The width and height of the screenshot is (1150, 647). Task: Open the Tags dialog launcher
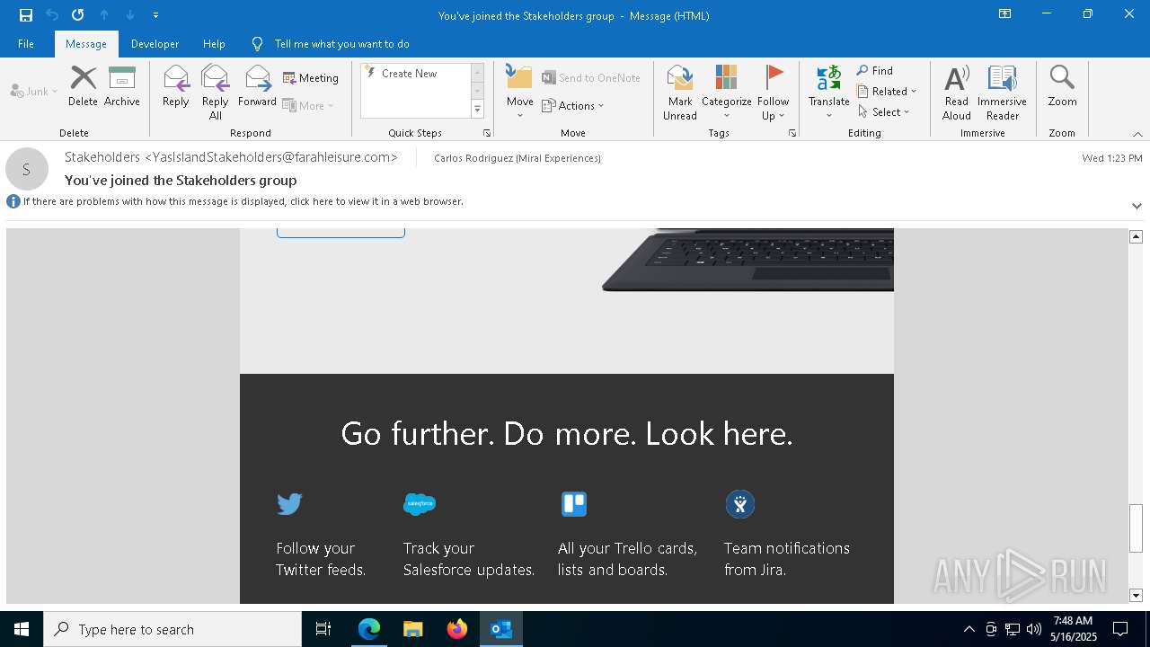pos(792,133)
